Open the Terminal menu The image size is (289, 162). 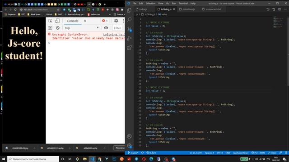coord(183,3)
